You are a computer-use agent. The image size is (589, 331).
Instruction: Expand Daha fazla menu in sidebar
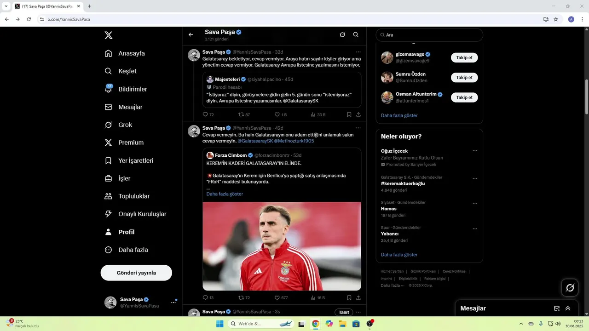pos(126,250)
